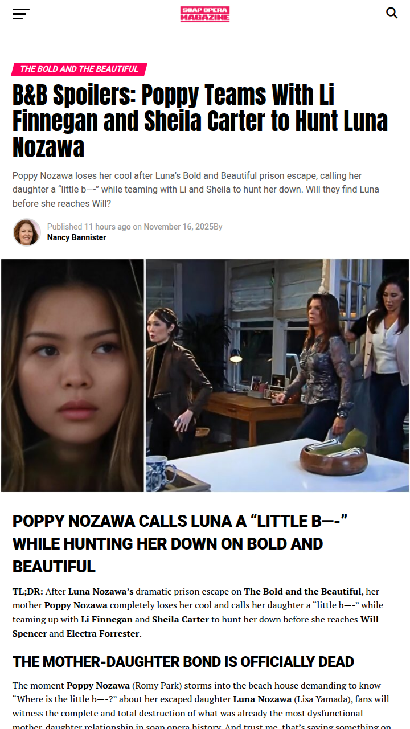Viewport: 410px width, 729px height.
Task: Open the article headline about Poppy teaming up
Action: click(200, 121)
